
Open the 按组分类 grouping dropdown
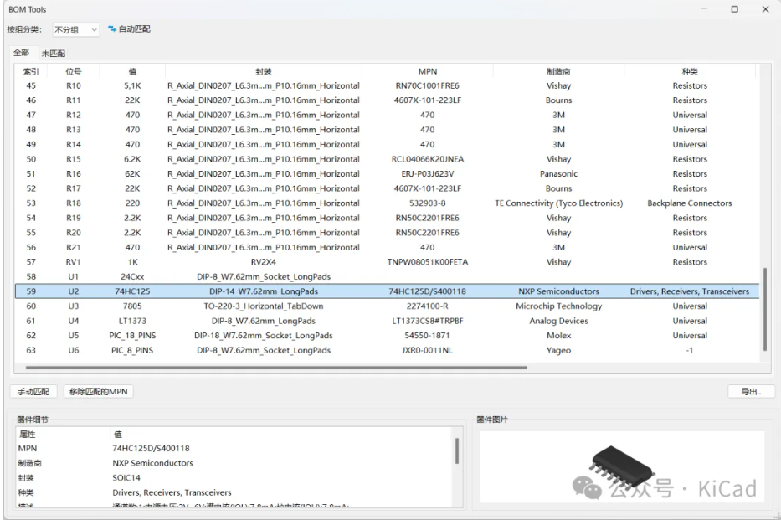tap(75, 29)
